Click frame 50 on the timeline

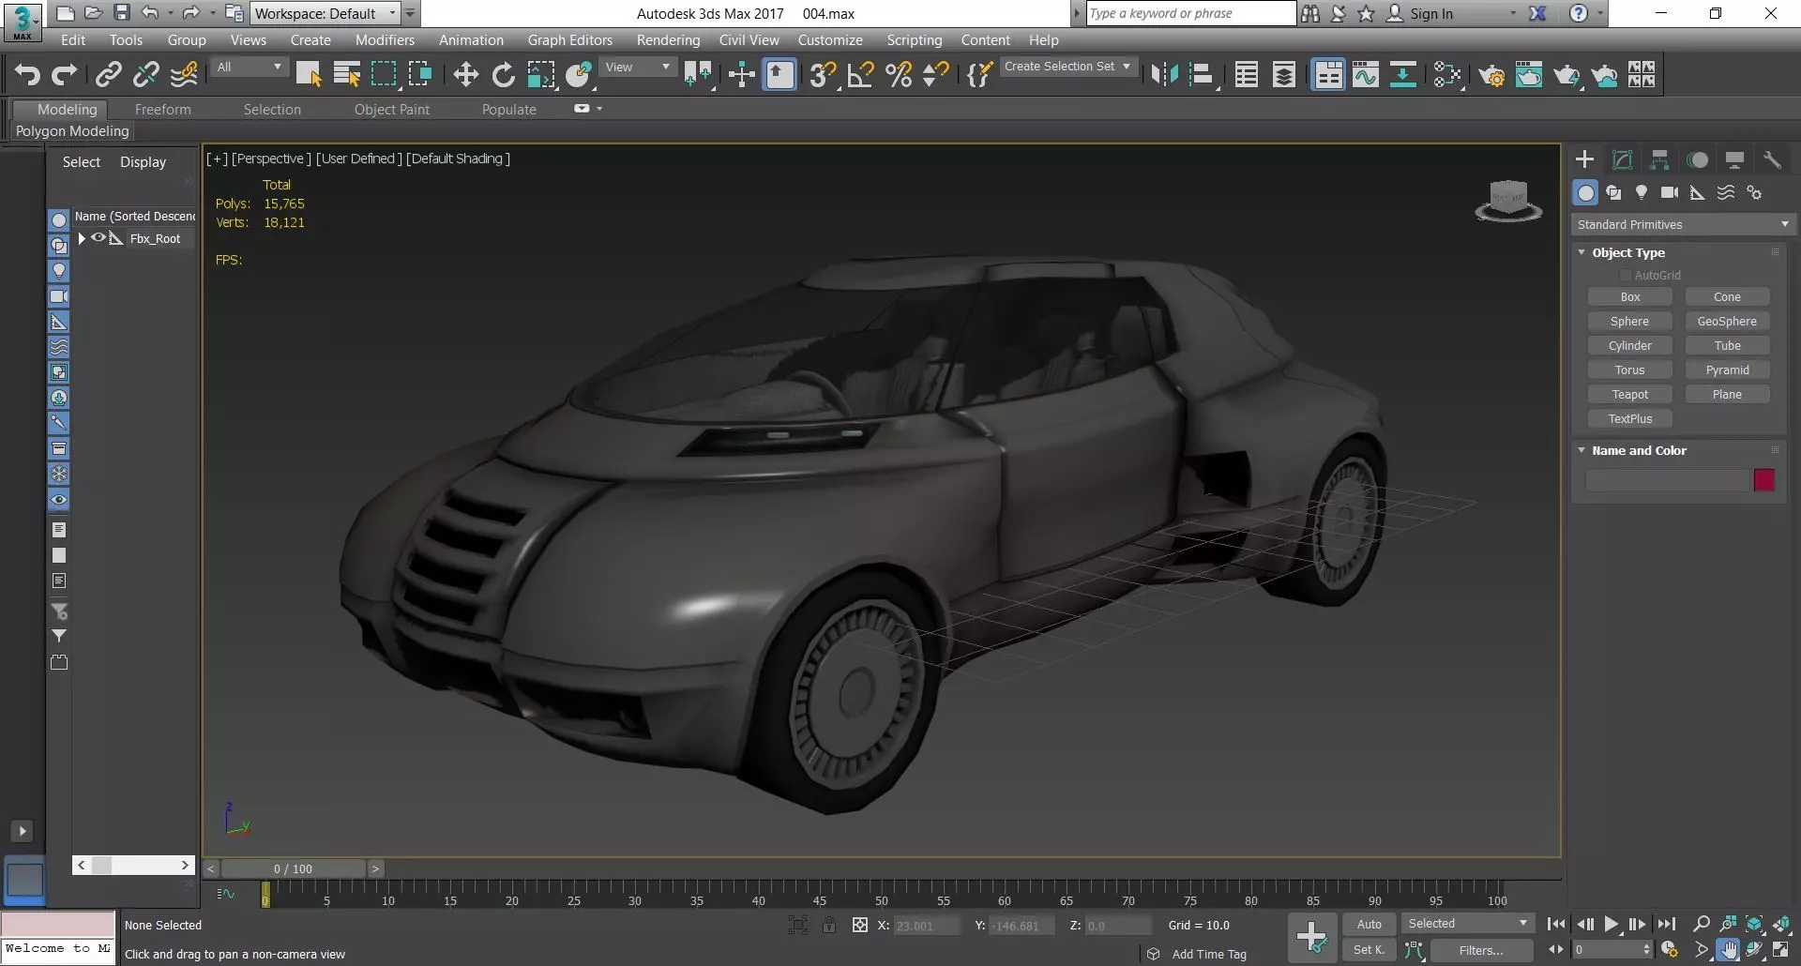click(881, 900)
